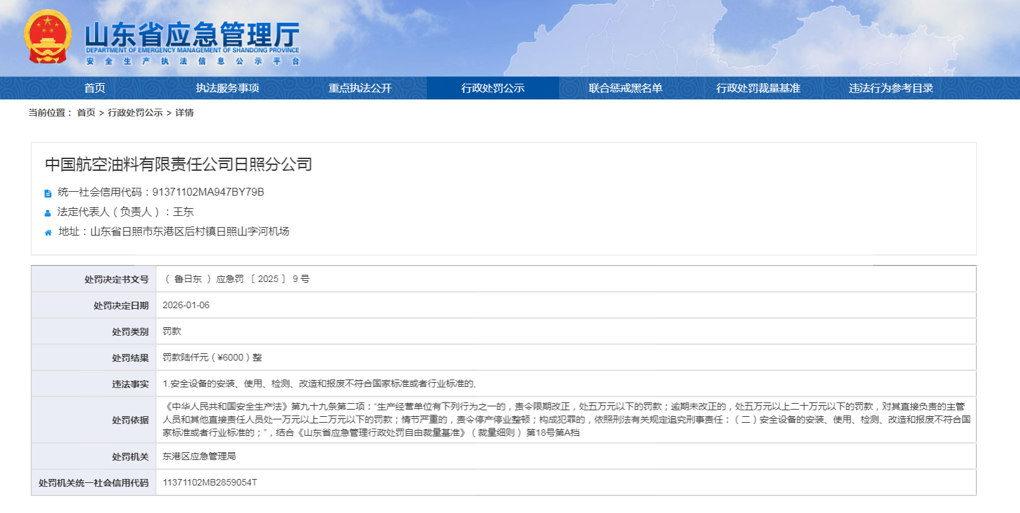Image resolution: width=1020 pixels, height=513 pixels.
Task: Select the 重点执法公开 menu item
Action: point(360,88)
